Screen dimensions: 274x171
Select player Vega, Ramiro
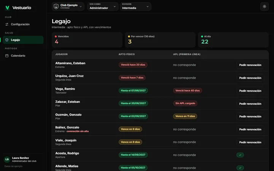tap(65, 89)
